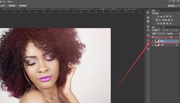Filter layers by smart objects
Viewport: 180px width, 103px height.
176,30
